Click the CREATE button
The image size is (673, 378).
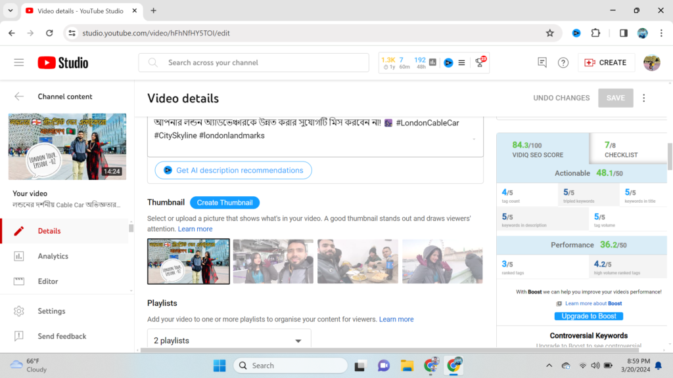(605, 62)
